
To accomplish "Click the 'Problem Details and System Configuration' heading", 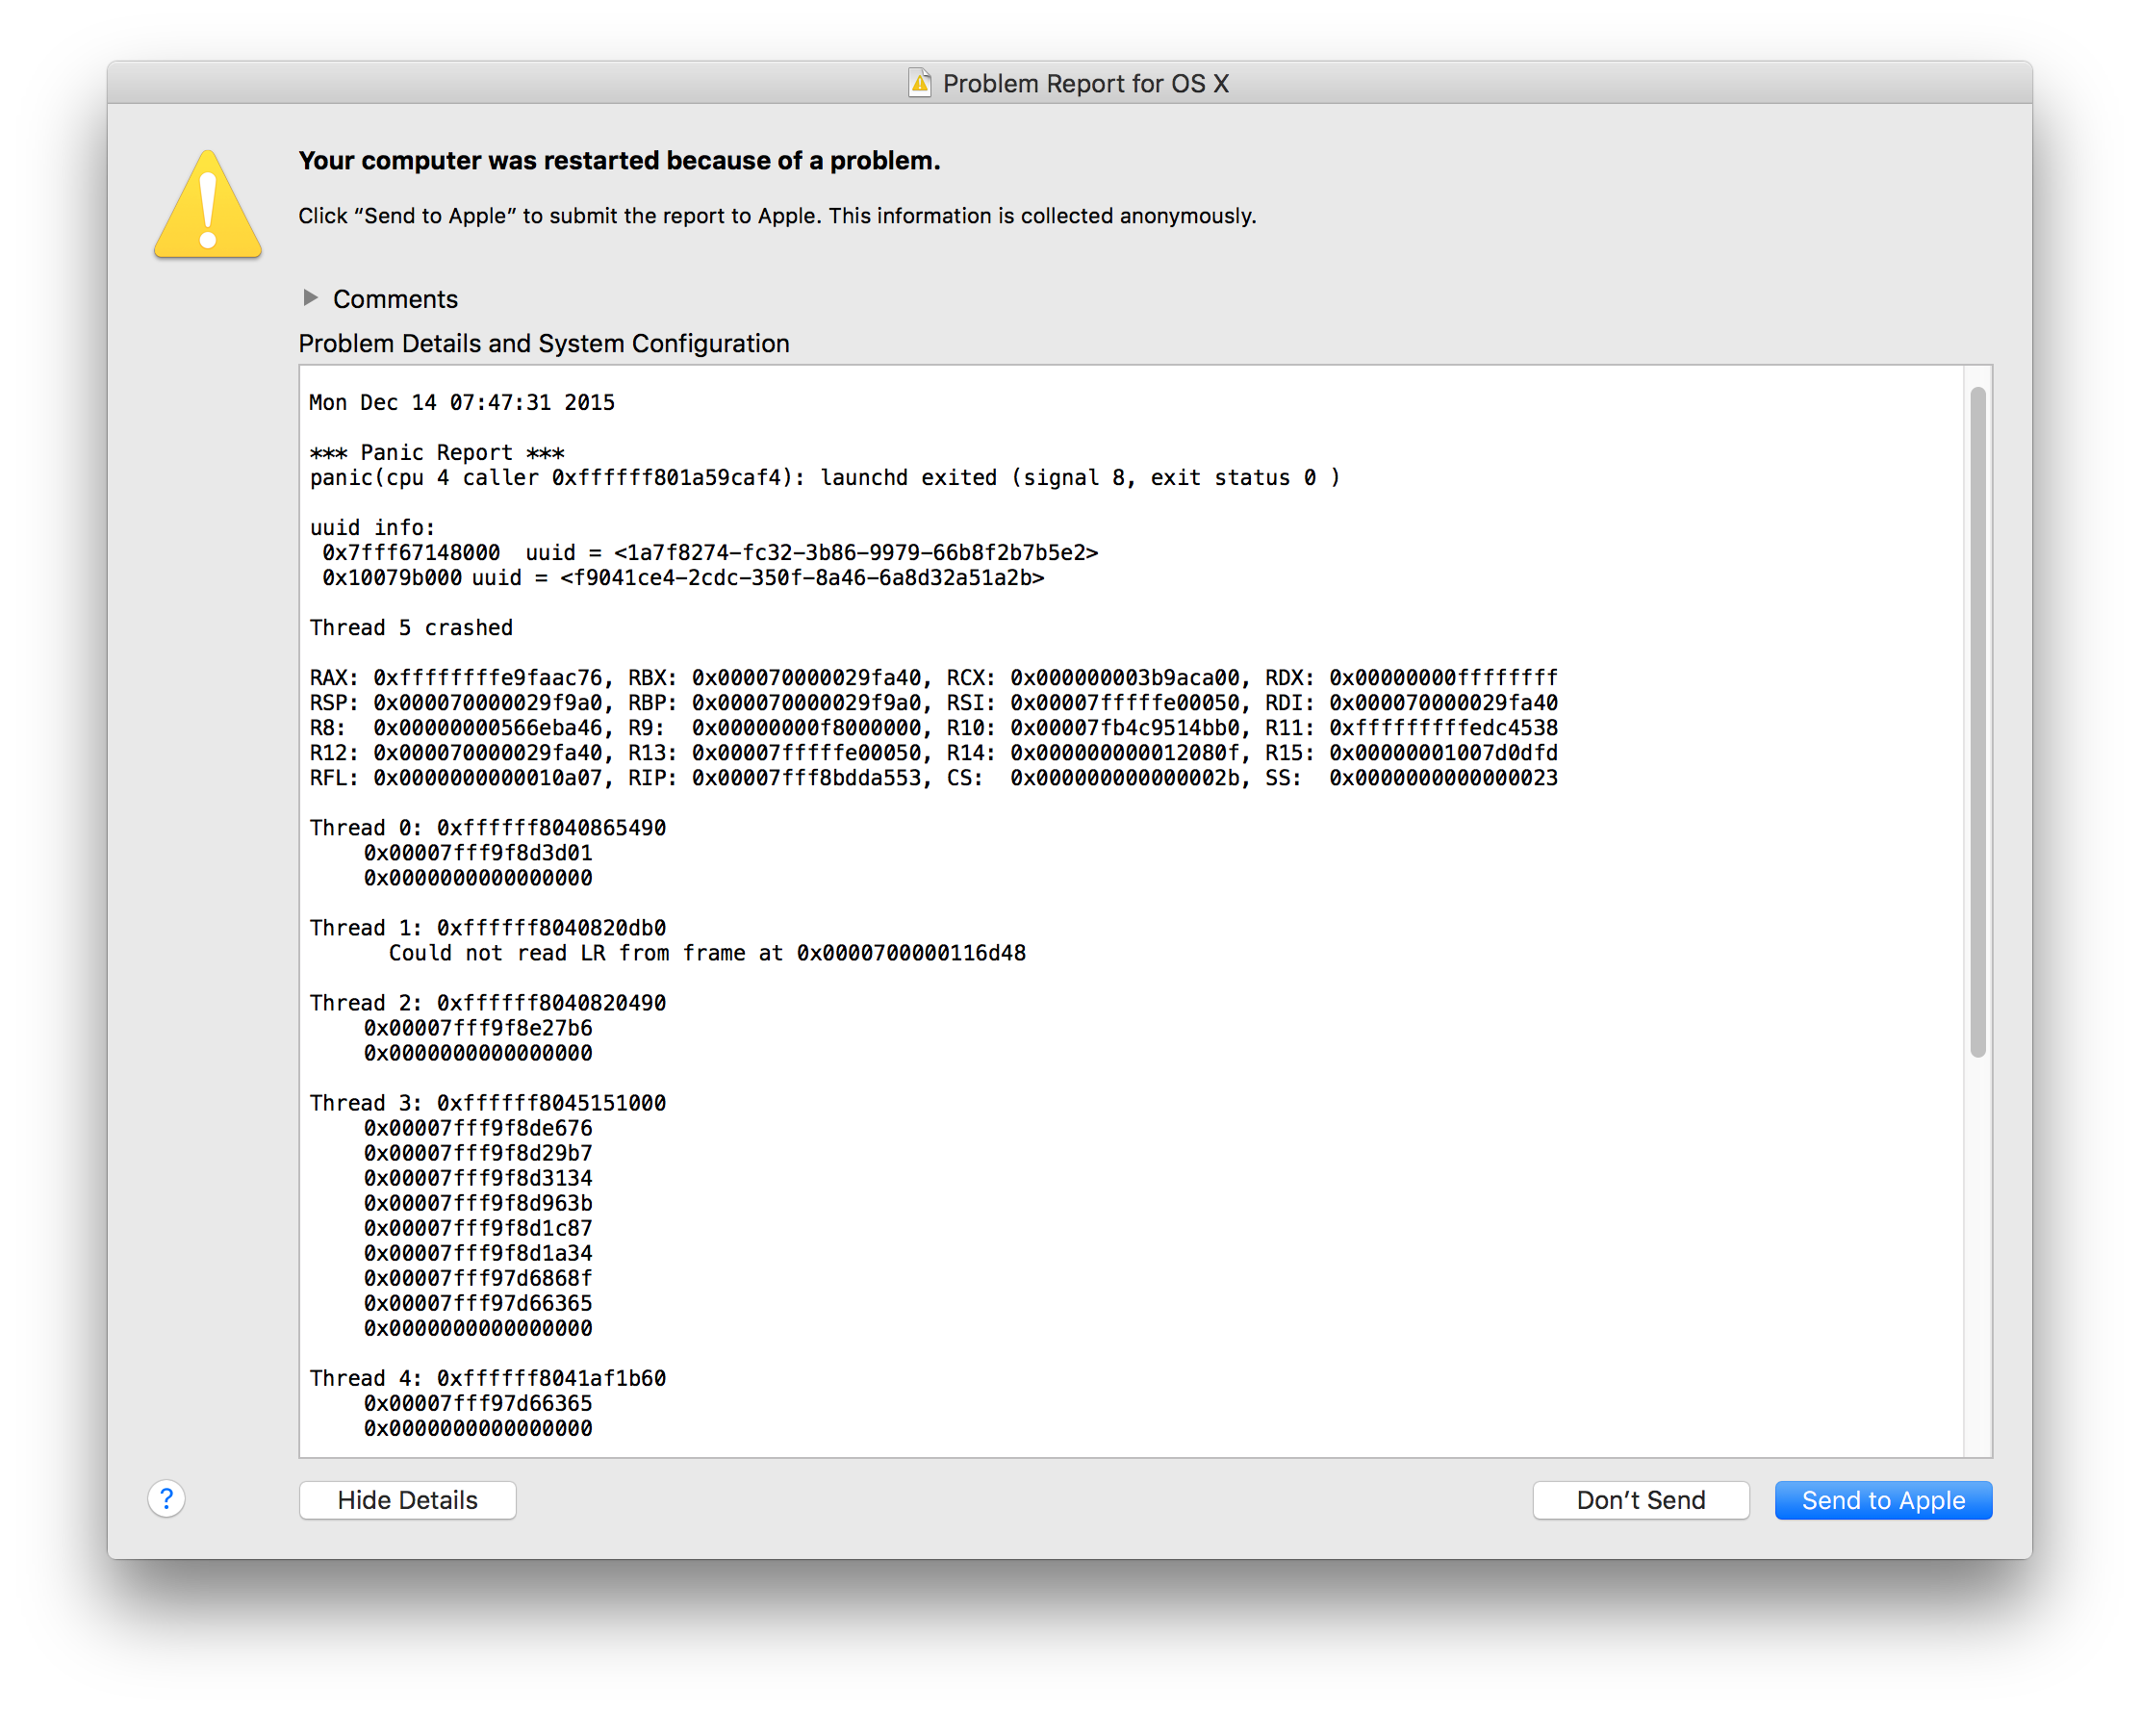I will [x=544, y=344].
